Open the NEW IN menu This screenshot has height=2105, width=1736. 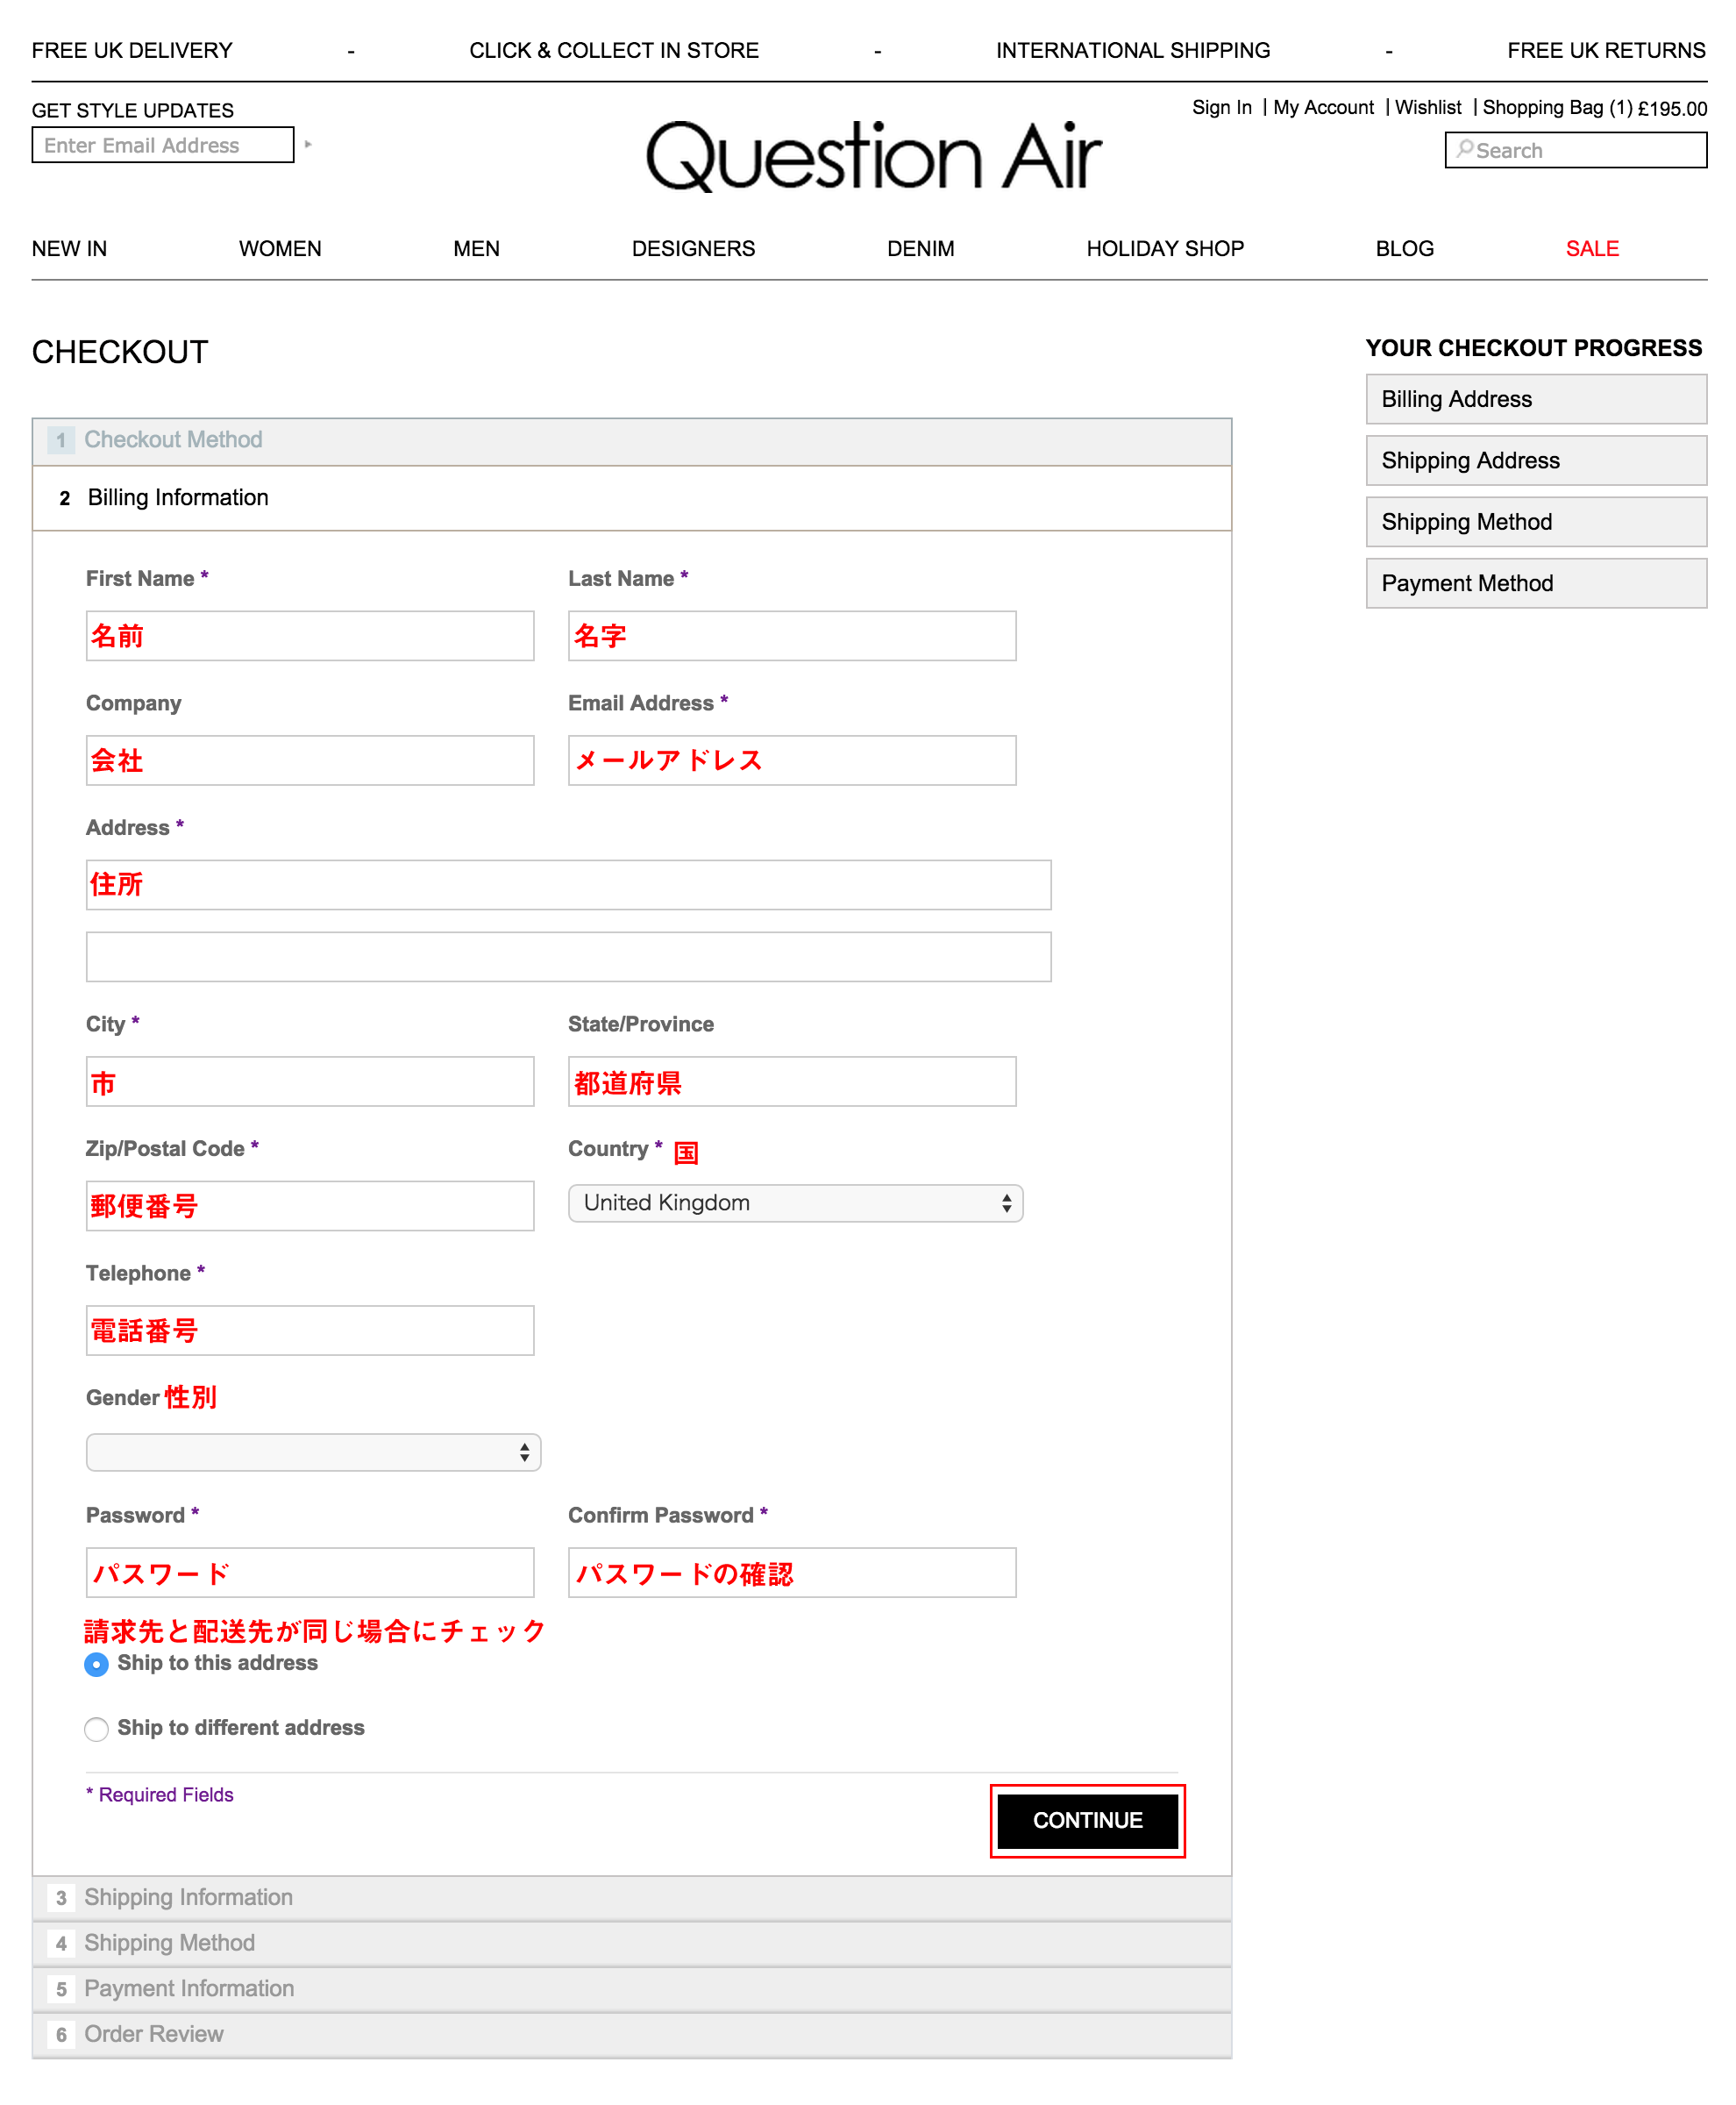point(69,248)
